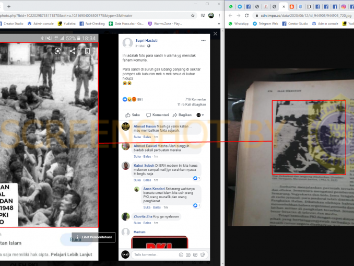
Task: View the reactions count 991
Action: coord(140,99)
